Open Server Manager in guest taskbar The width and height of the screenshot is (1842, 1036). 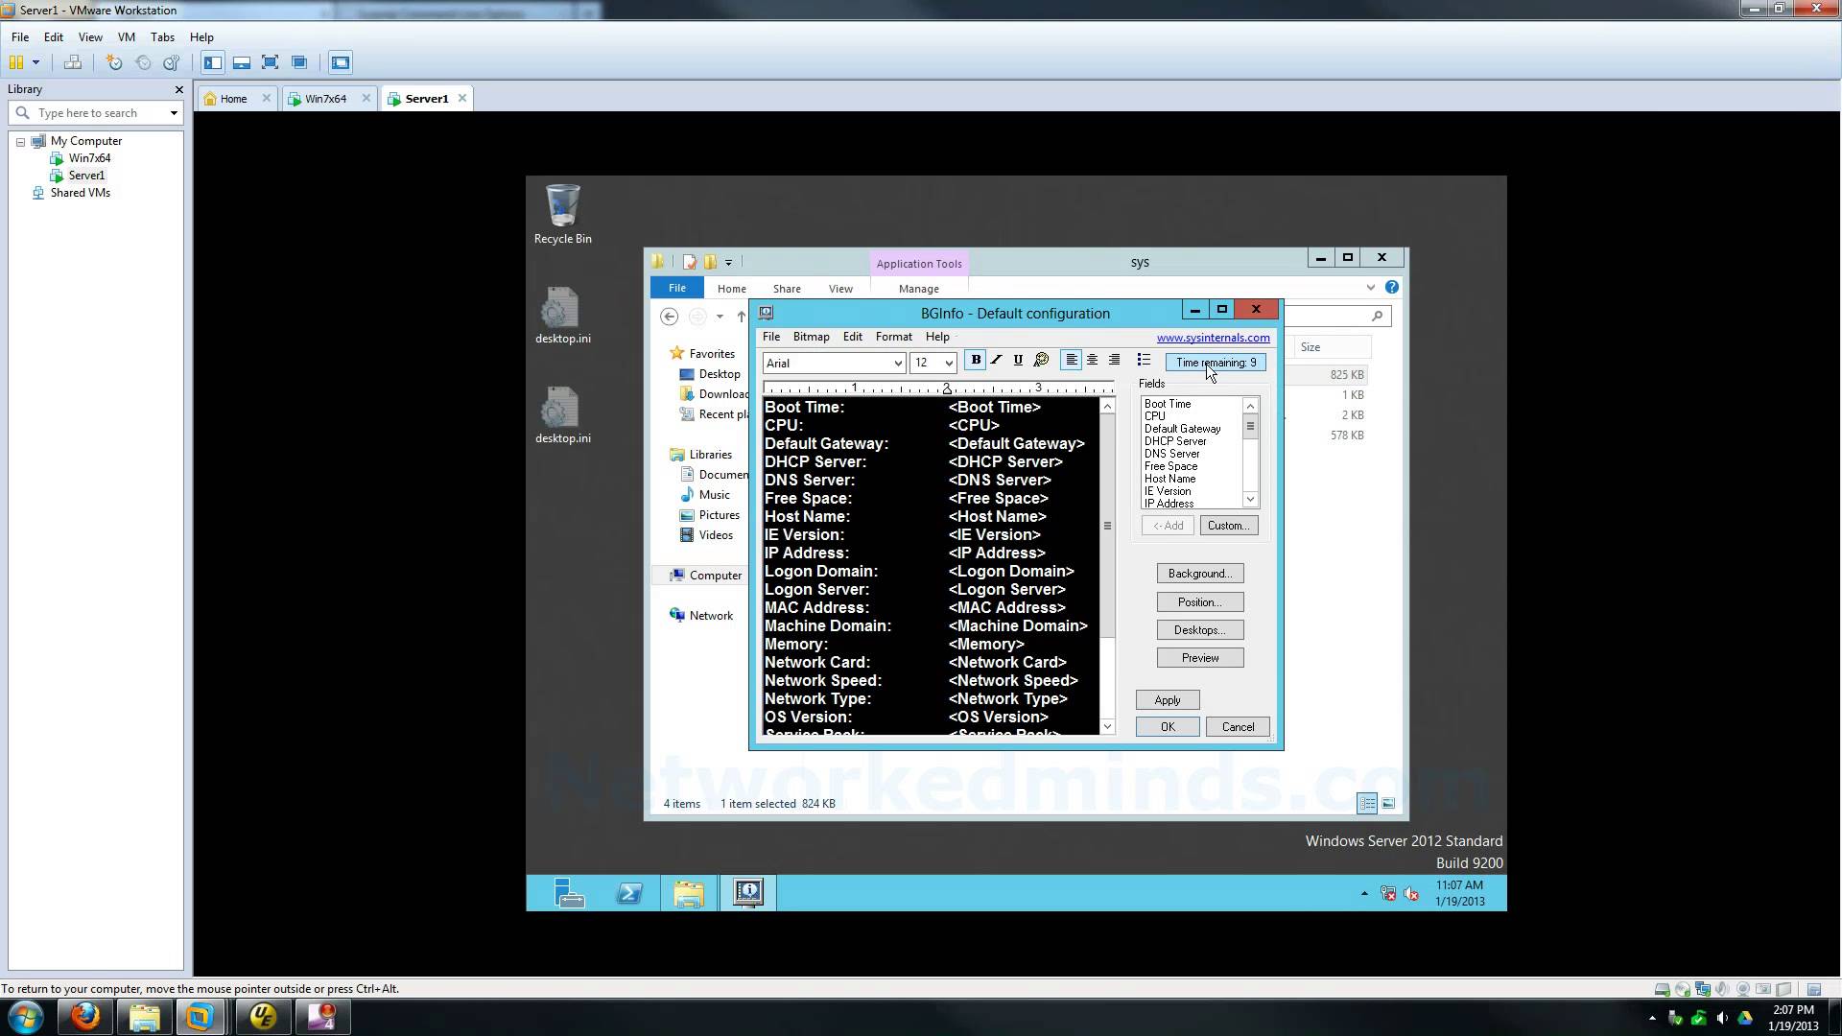pos(569,893)
